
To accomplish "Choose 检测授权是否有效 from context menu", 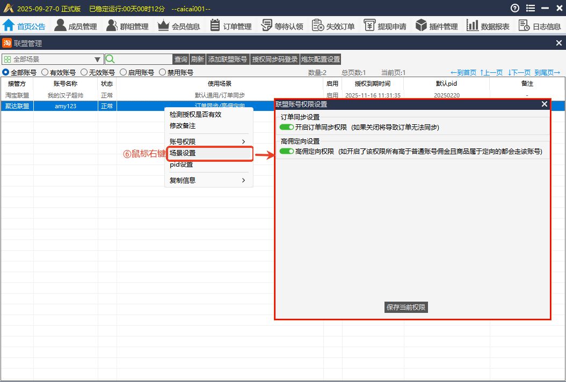I will [x=195, y=114].
